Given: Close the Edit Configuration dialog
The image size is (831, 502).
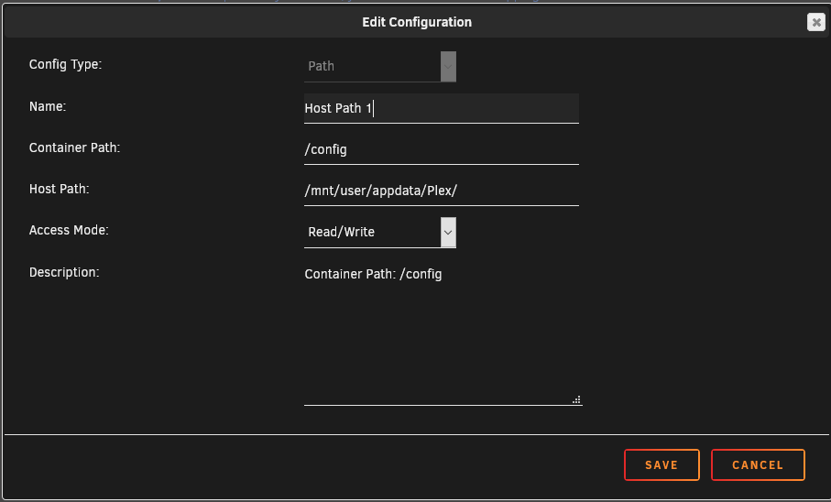Looking at the screenshot, I should coord(815,22).
